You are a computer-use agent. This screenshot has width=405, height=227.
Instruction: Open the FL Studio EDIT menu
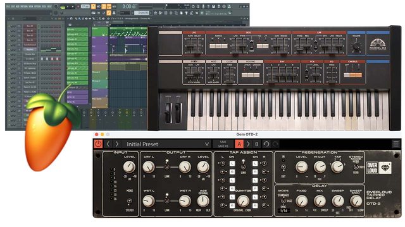[x=13, y=6]
